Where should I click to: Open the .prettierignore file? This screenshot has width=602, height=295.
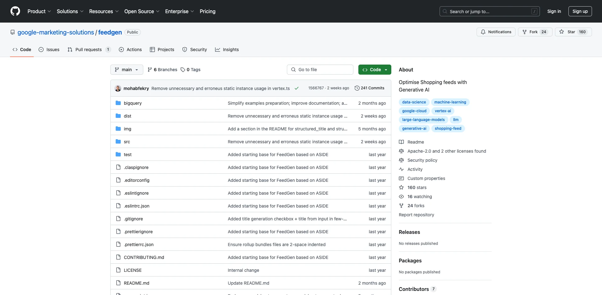pos(138,232)
